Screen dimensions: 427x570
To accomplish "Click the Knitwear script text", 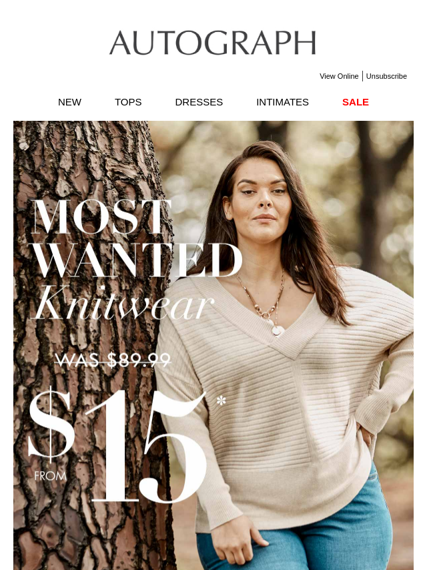I will [x=124, y=303].
